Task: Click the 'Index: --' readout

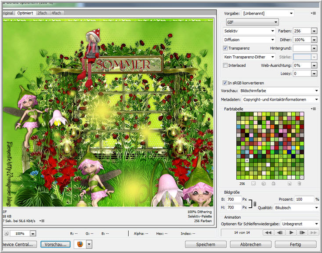Action: point(188,234)
